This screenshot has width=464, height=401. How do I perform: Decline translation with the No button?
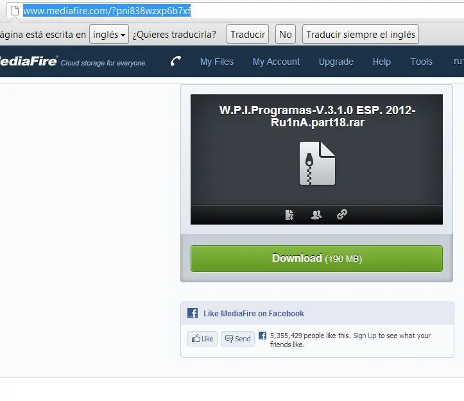tap(285, 35)
